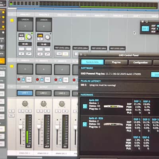
Task: Close the UAD Control Panel window
Action: (x=81, y=54)
